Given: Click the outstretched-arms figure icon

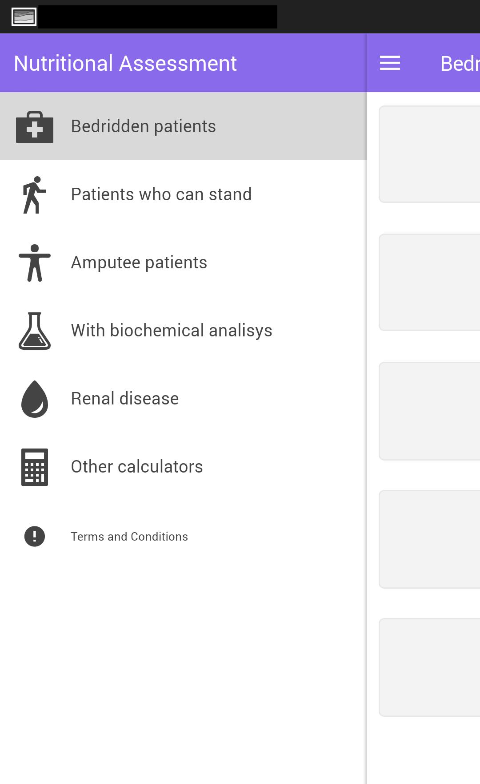Looking at the screenshot, I should tap(35, 263).
